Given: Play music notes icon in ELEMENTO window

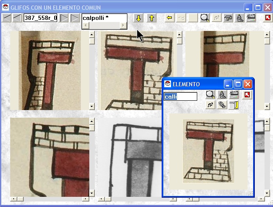Looking at the screenshot, I should (210, 105).
